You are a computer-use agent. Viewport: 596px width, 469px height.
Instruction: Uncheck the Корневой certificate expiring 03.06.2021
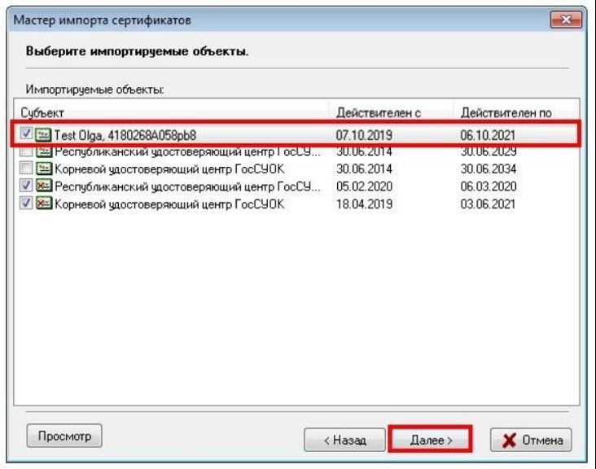coord(27,204)
